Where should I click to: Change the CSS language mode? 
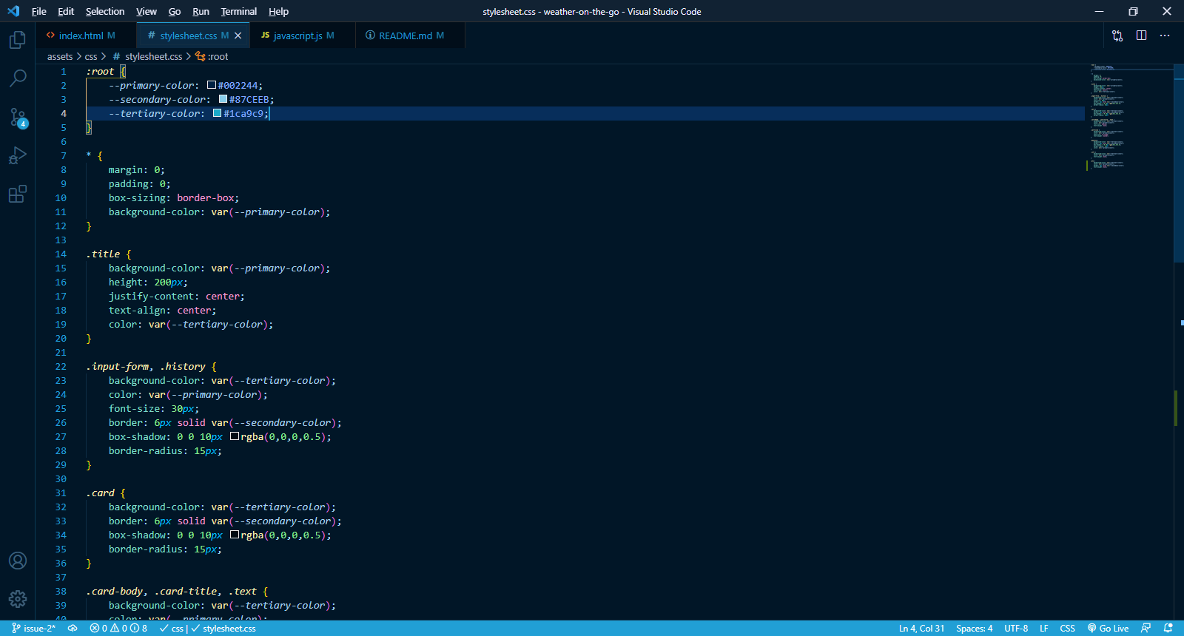(x=1067, y=629)
